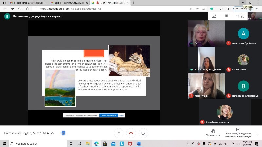Click the self-view thumbnail options dots
Viewport: 262px width, 147px height.
coord(260,19)
